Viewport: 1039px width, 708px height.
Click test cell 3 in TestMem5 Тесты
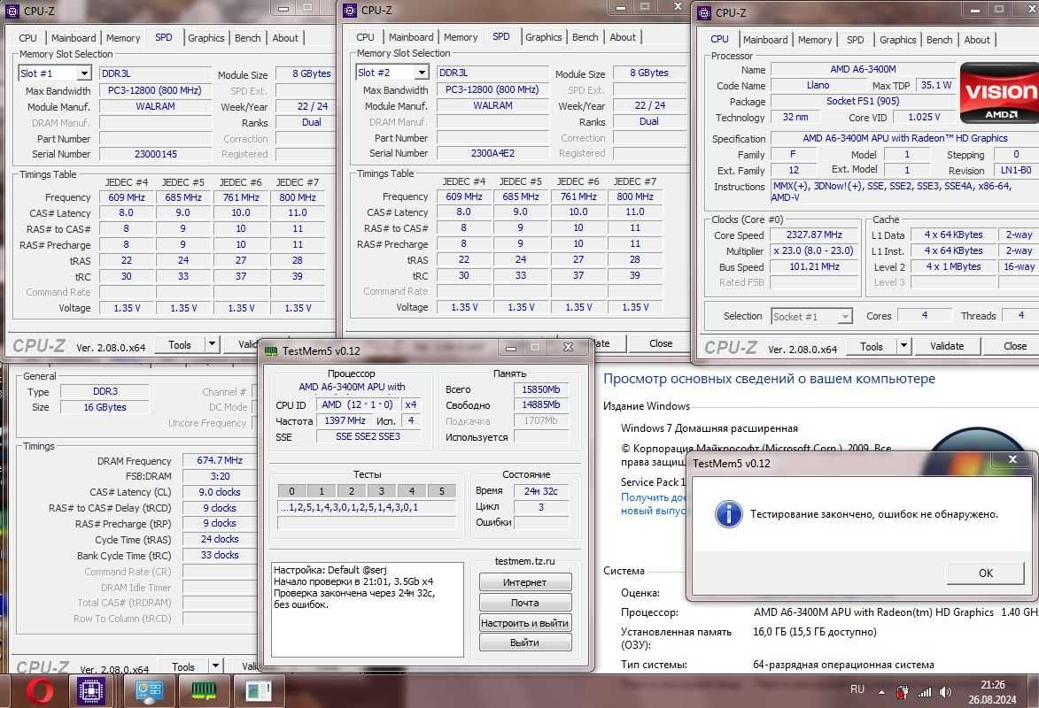(x=381, y=491)
